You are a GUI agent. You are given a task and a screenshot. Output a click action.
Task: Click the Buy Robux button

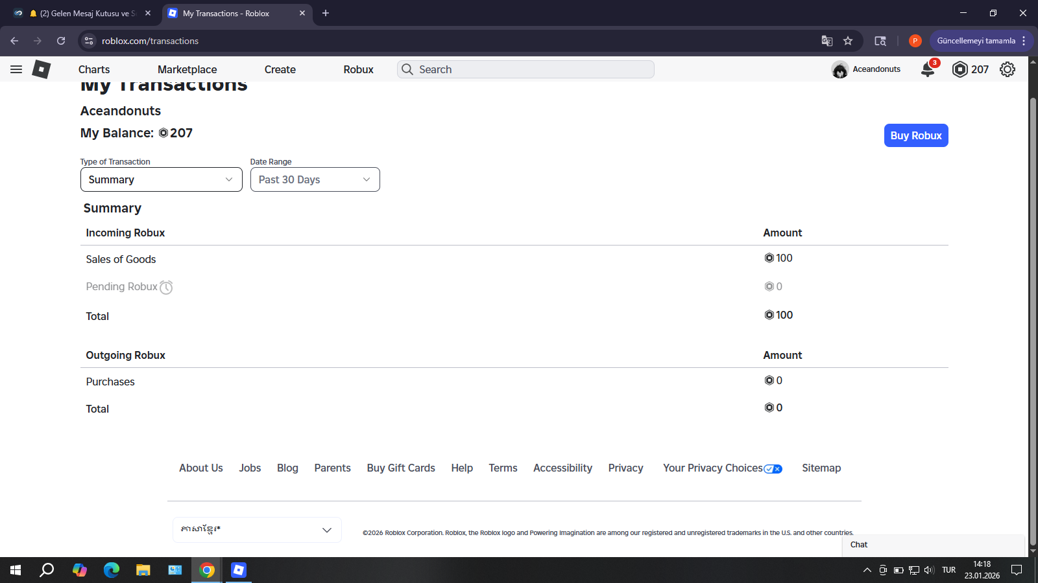(x=916, y=135)
